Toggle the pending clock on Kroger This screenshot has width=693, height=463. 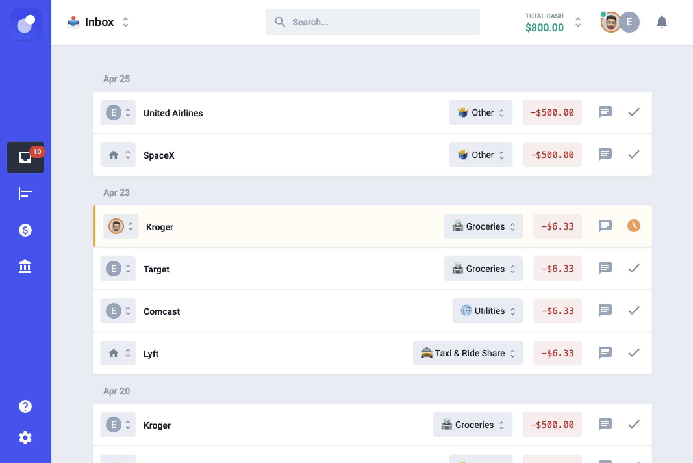(634, 226)
